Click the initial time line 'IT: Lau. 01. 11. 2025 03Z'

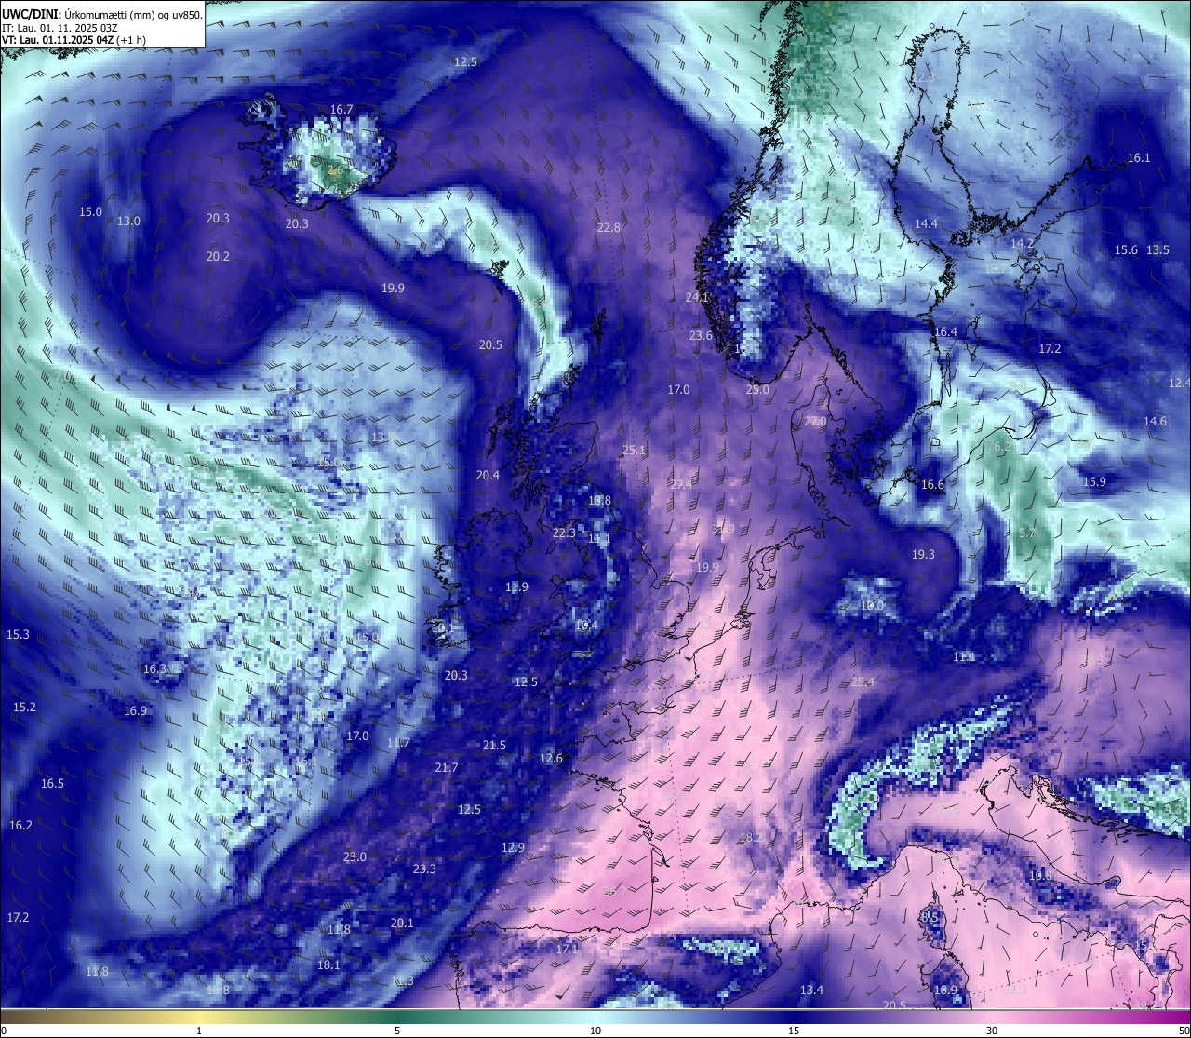click(x=60, y=28)
